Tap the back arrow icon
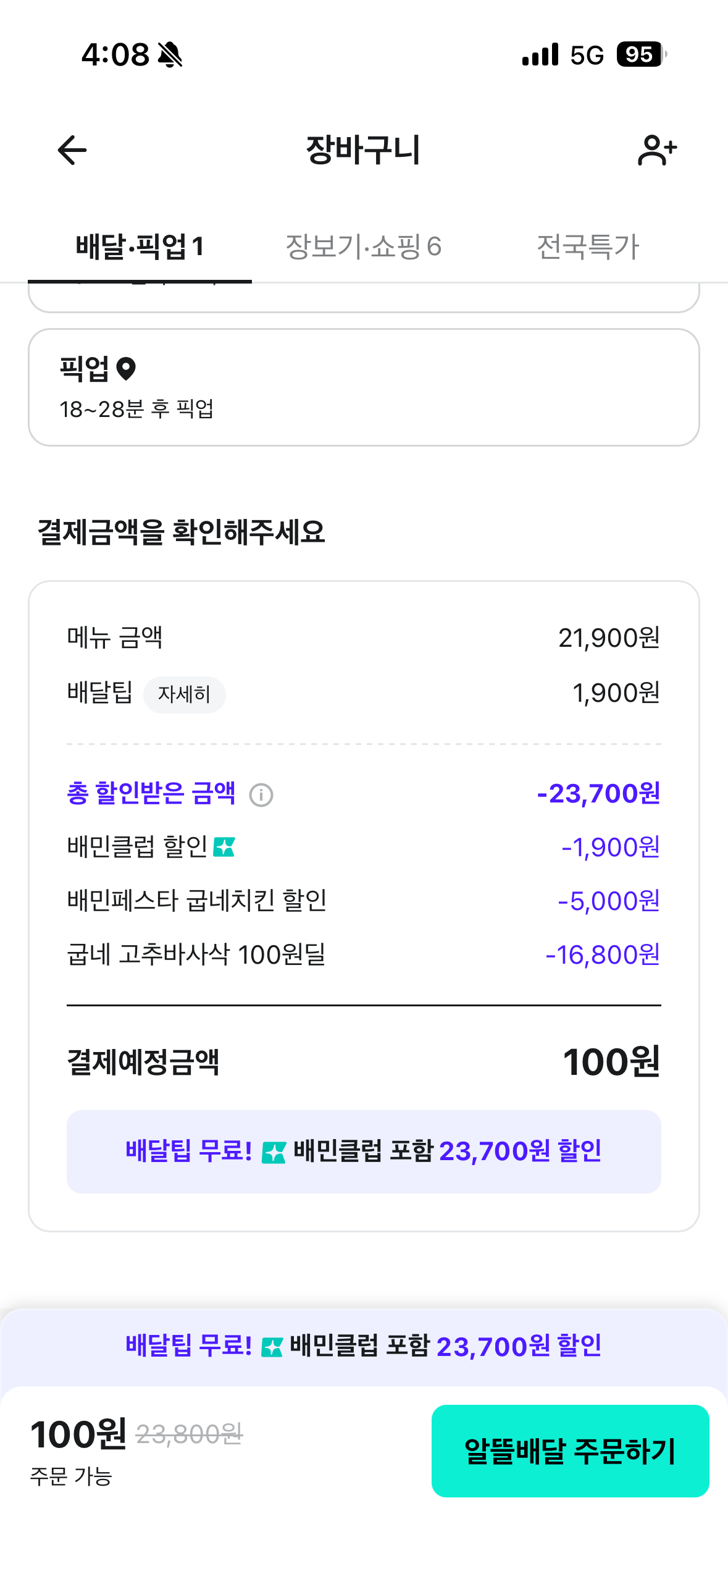 pos(72,150)
